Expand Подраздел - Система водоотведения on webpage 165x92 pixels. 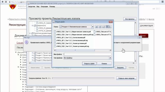coord(23,87)
